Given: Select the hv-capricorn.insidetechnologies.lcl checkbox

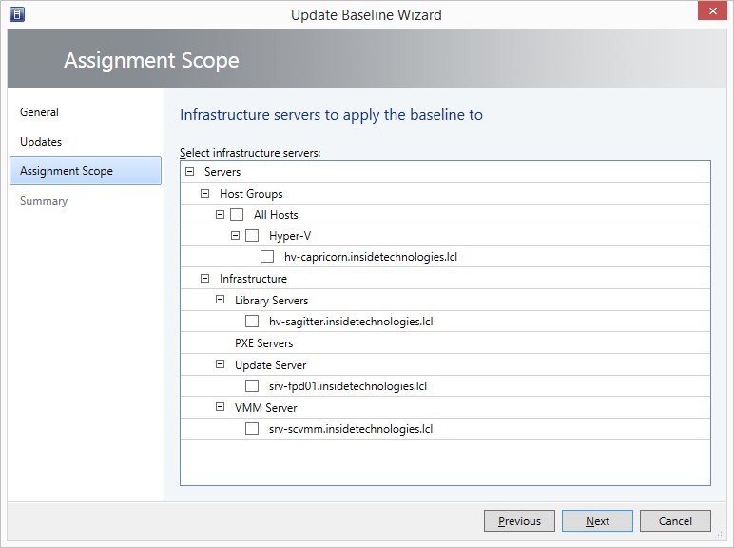Looking at the screenshot, I should tap(267, 257).
